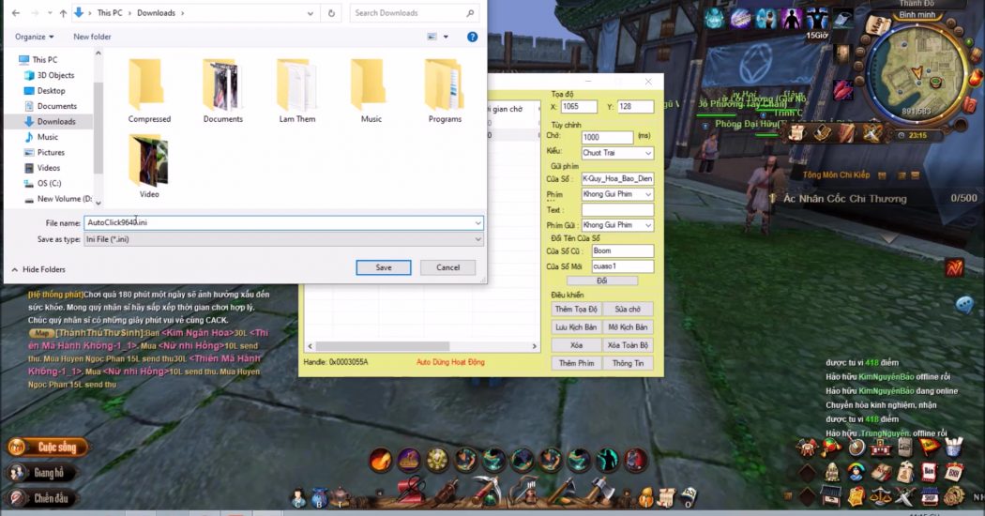Click the gear settings icon in menu grid
Image resolution: width=985 pixels, height=516 pixels.
point(954,496)
